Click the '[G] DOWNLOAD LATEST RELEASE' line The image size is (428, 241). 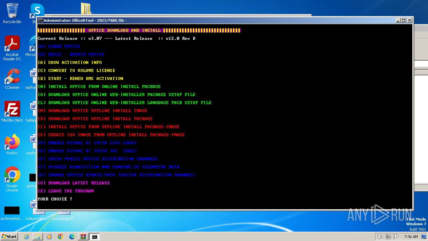(x=74, y=183)
